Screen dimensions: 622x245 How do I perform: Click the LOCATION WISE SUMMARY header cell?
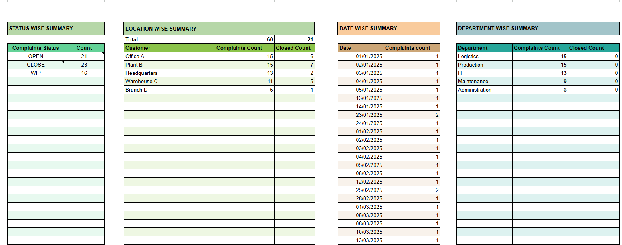point(219,29)
